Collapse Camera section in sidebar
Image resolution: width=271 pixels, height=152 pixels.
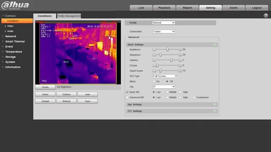tap(10, 16)
